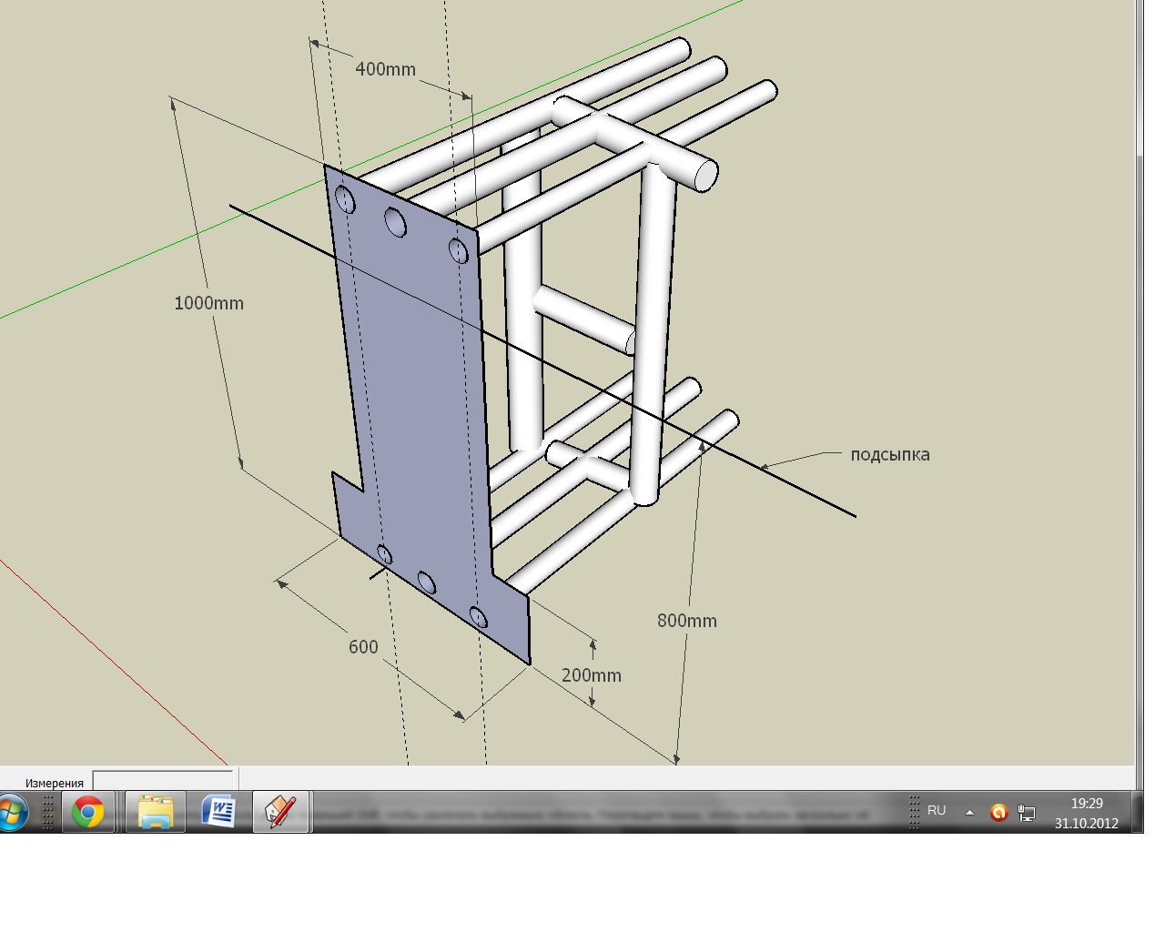Open the Windows Start menu orb
Image resolution: width=1165 pixels, height=932 pixels.
11,812
